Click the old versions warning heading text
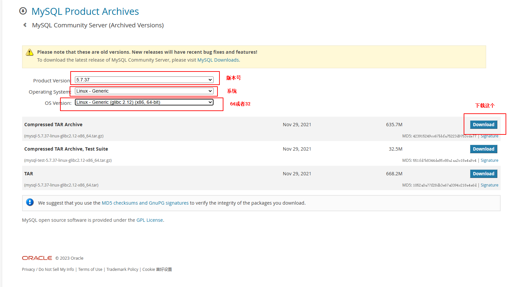 pos(147,52)
